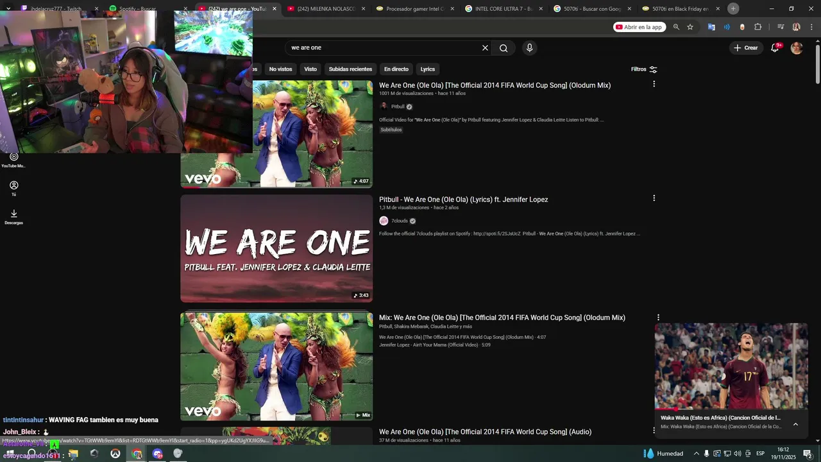Select the No vistos filter chip
The image size is (821, 462).
[280, 69]
